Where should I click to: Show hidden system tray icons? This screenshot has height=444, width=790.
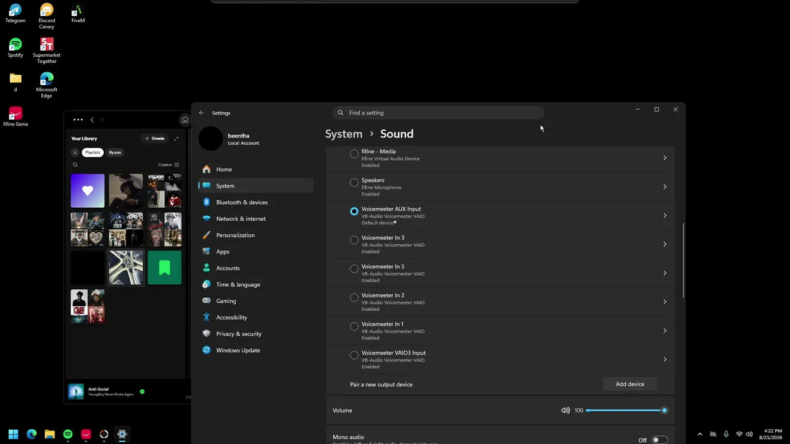(x=699, y=434)
